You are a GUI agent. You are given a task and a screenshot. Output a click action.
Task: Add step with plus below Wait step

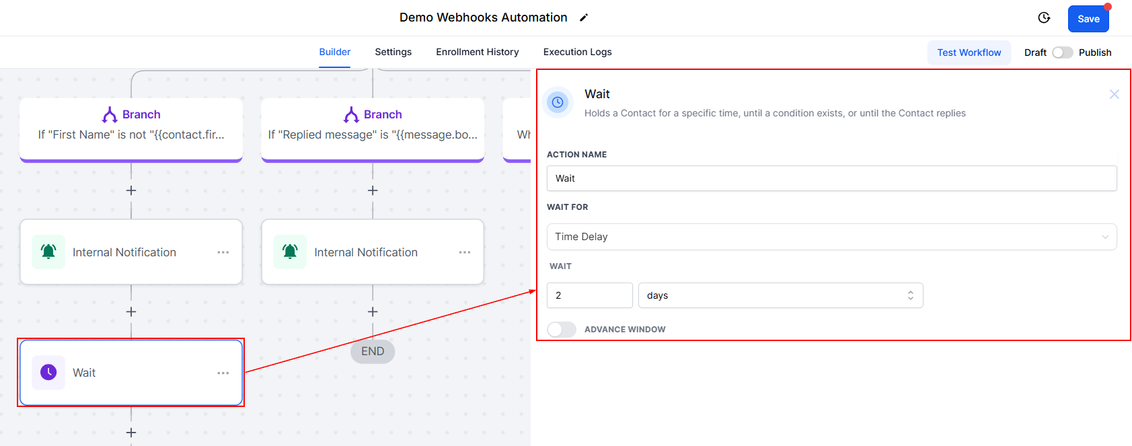(x=131, y=433)
